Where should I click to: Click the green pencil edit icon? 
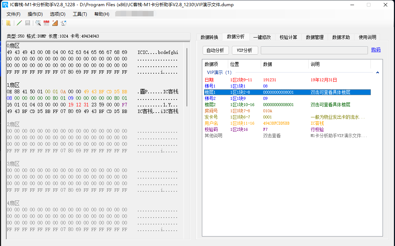tap(19, 23)
